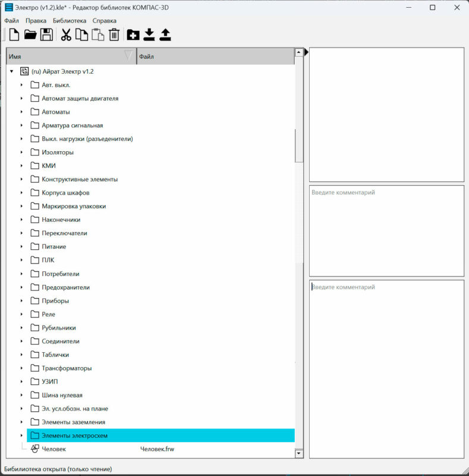The height and width of the screenshot is (476, 469).
Task: Click the library root icon of Айрат Электр
Action: coord(24,71)
